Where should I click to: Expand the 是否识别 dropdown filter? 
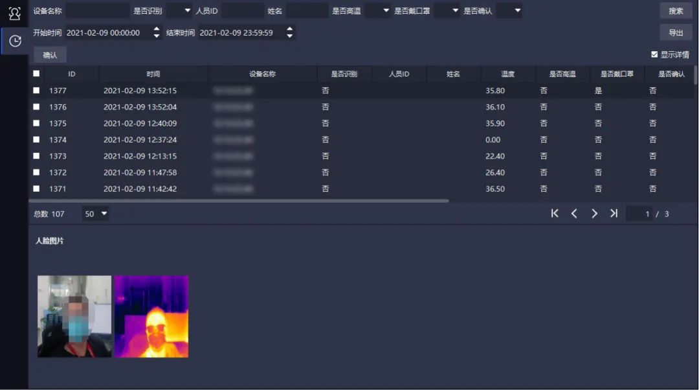coord(180,11)
